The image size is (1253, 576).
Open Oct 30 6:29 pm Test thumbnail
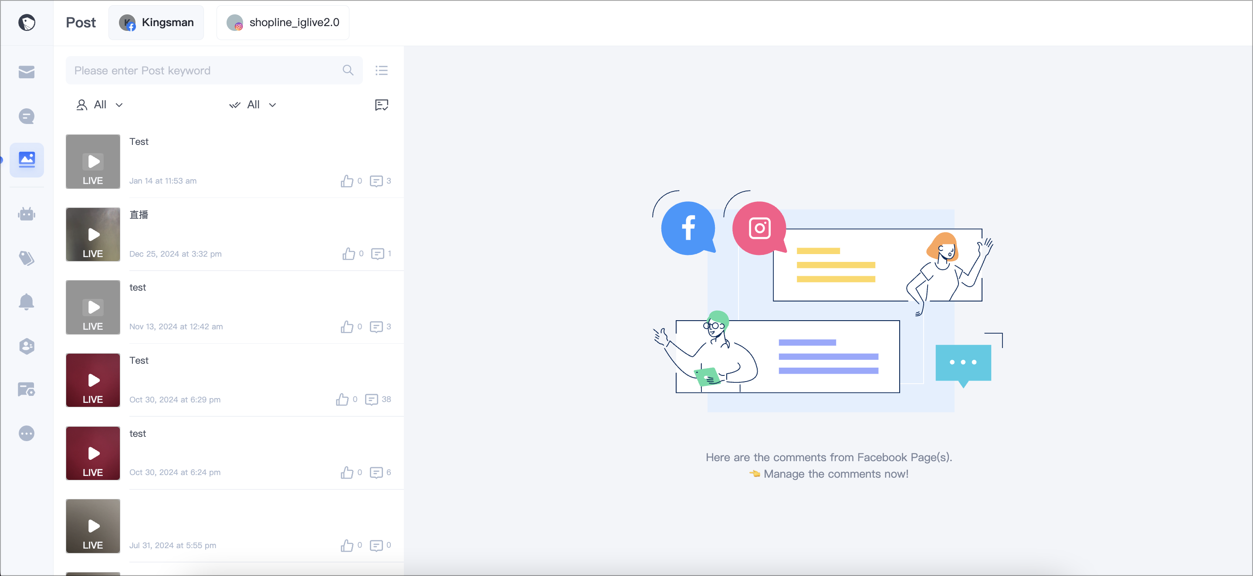(x=93, y=380)
